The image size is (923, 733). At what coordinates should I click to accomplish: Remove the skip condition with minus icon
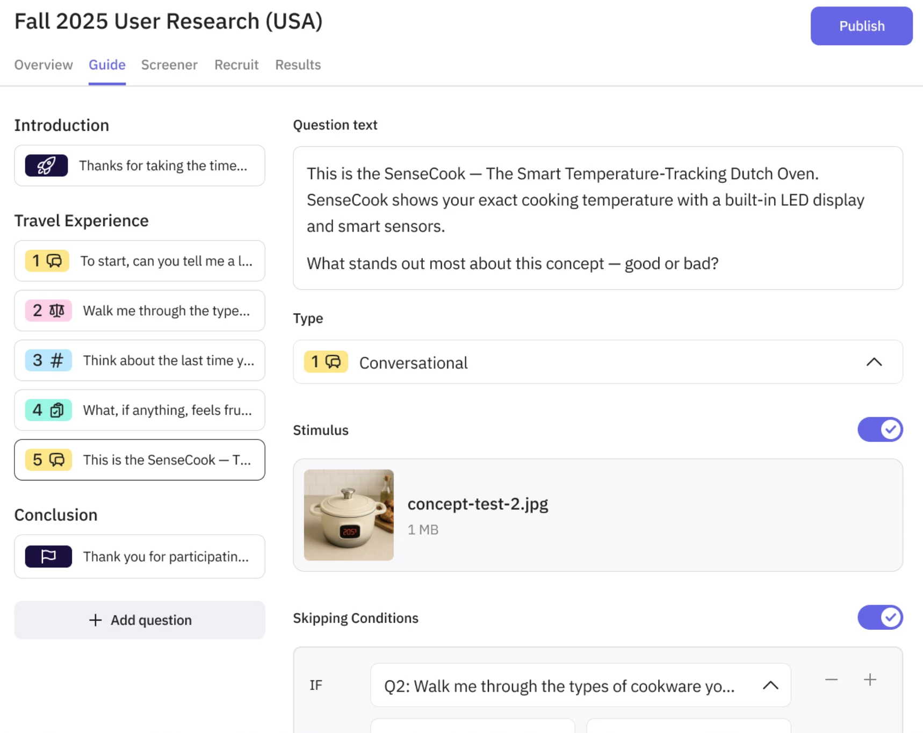[831, 680]
